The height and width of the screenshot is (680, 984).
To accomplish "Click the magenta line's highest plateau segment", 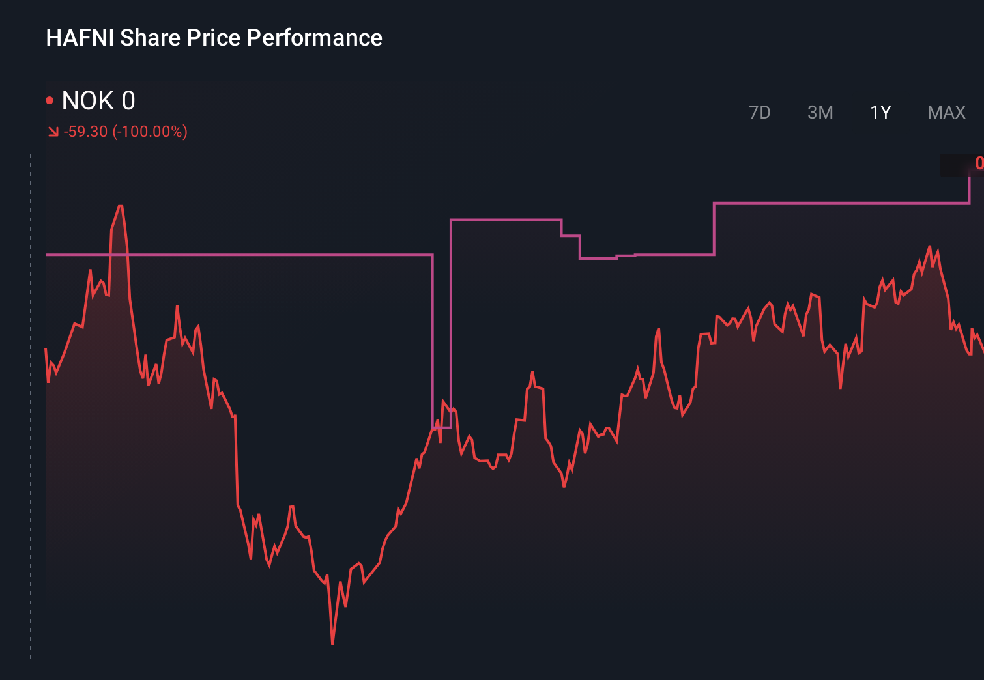I will point(841,202).
